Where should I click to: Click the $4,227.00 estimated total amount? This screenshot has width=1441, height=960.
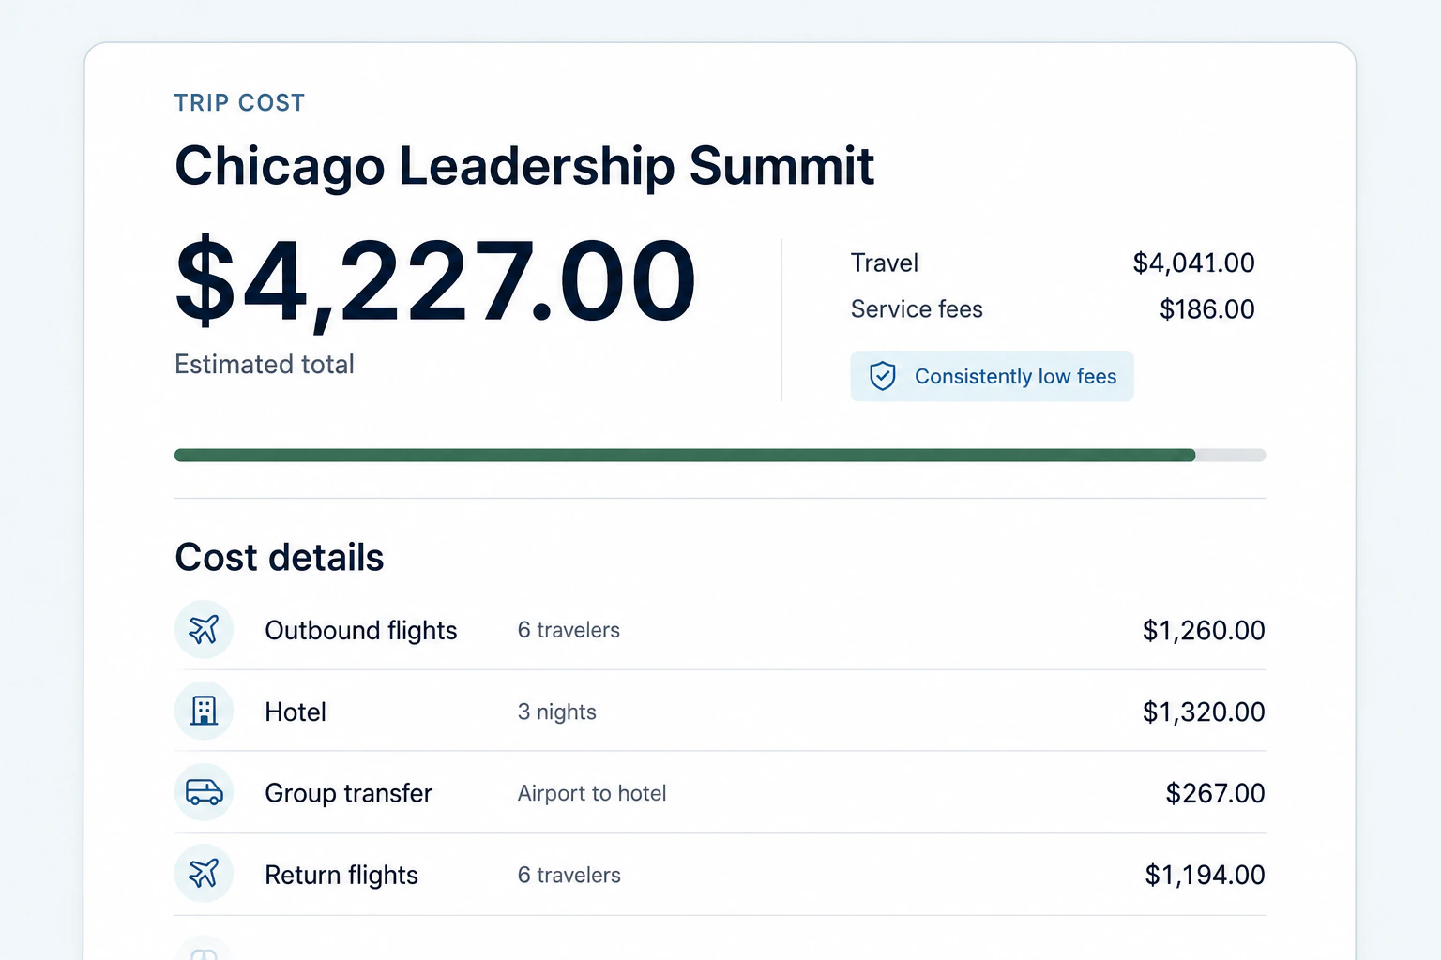436,282
